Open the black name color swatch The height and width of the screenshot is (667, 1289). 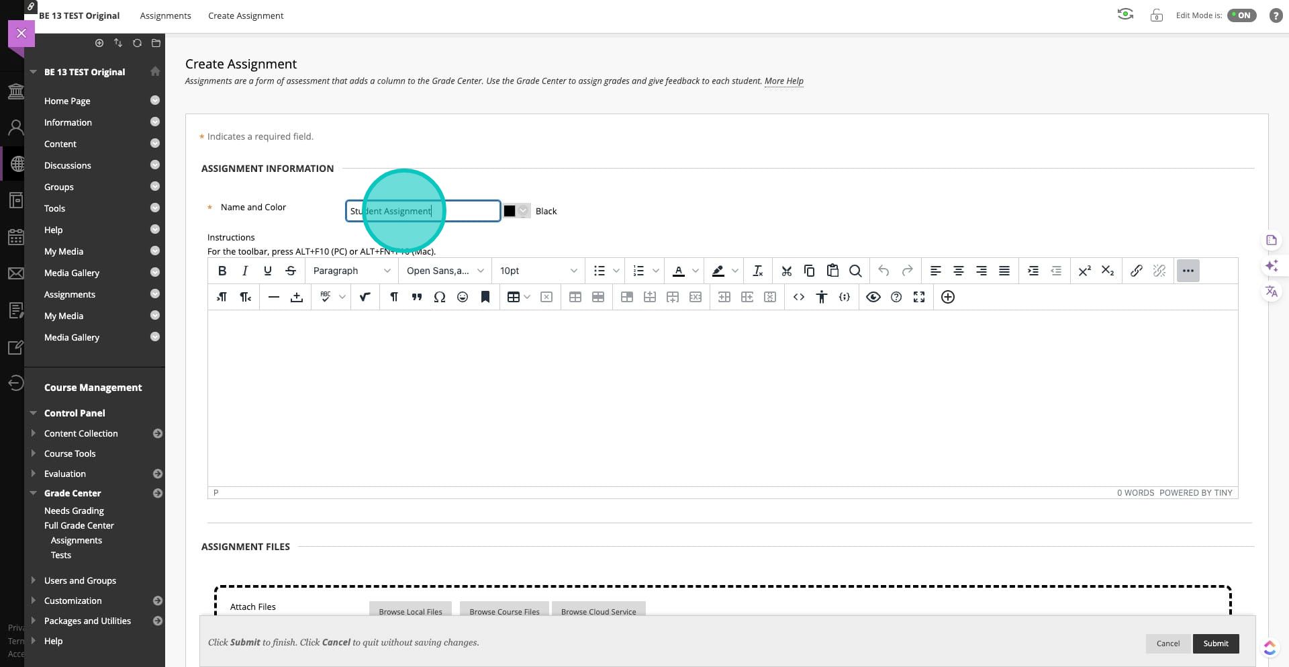coord(516,211)
